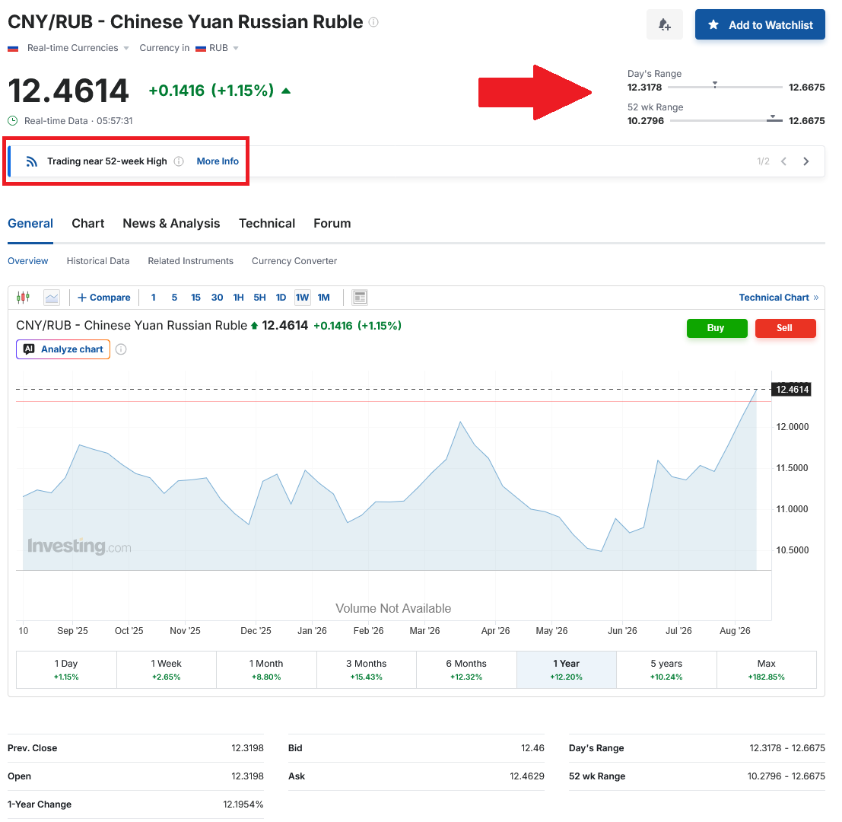Screen dimensions: 842x822
Task: Click the Ask value 12.4629
Action: pos(527,776)
